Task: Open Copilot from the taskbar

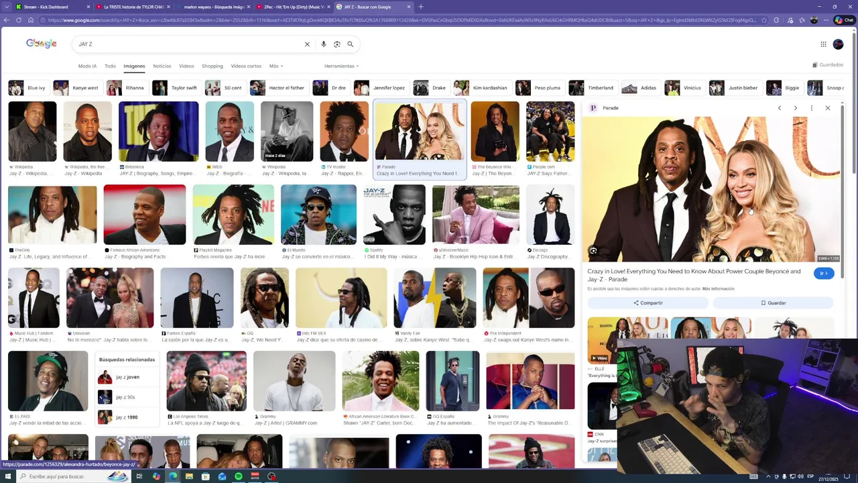Action: coord(156,476)
